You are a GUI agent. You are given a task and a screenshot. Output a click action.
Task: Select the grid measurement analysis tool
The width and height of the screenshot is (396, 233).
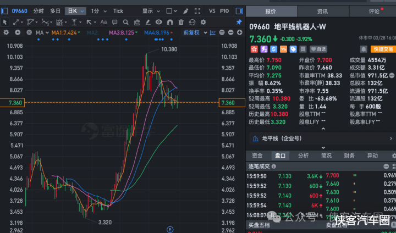click(x=59, y=22)
